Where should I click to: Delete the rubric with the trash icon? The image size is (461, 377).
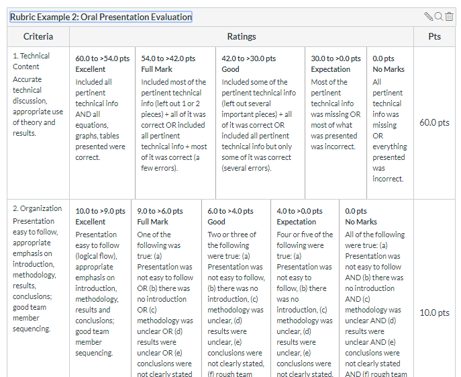(449, 17)
